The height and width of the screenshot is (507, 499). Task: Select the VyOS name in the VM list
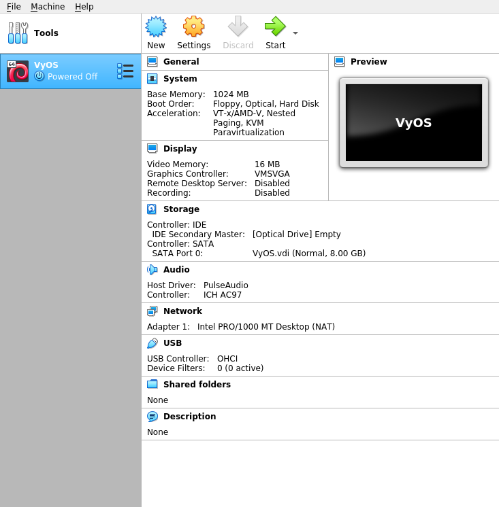tap(46, 65)
